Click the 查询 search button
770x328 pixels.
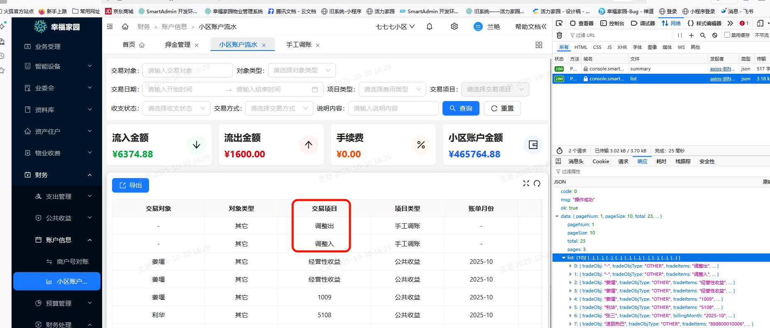coord(461,109)
